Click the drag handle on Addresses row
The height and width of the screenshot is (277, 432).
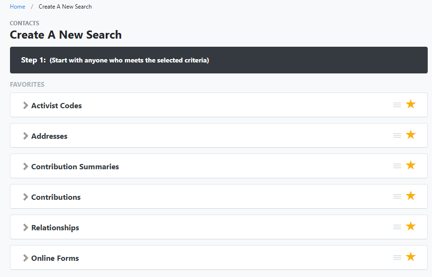(x=397, y=136)
